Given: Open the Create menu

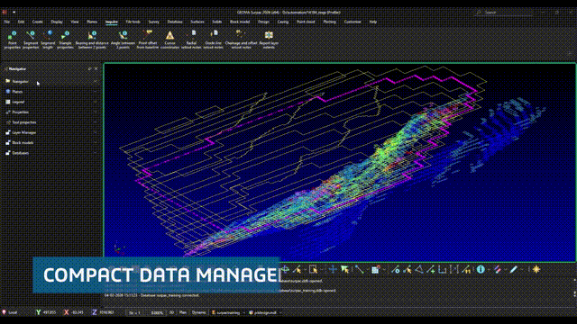Looking at the screenshot, I should tap(37, 22).
